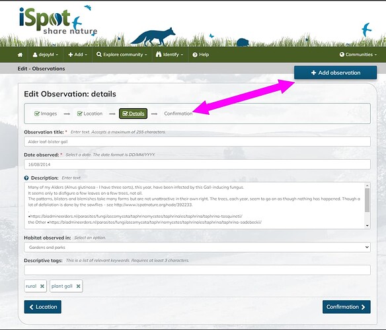This screenshot has width=386, height=330.
Task: Open the Identify binoculars menu
Action: coord(170,55)
